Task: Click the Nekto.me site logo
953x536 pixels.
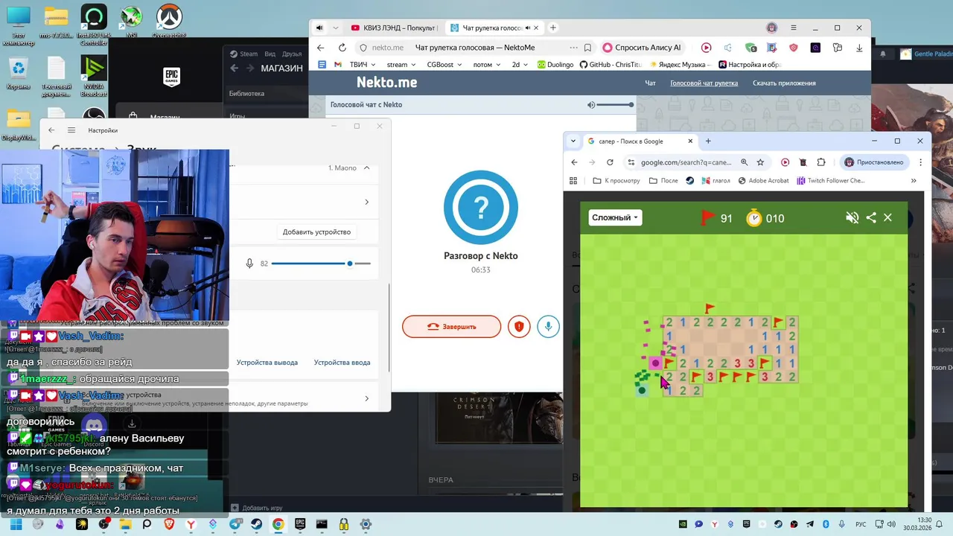Action: coord(386,83)
